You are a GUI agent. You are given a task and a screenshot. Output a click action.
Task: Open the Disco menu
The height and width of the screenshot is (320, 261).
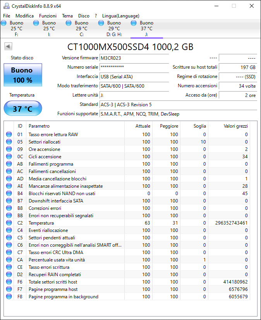[x=84, y=16]
